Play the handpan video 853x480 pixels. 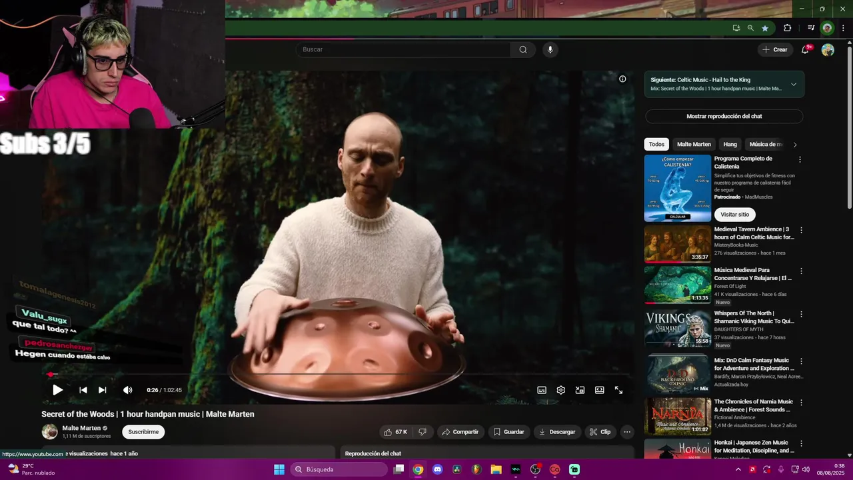tap(57, 390)
